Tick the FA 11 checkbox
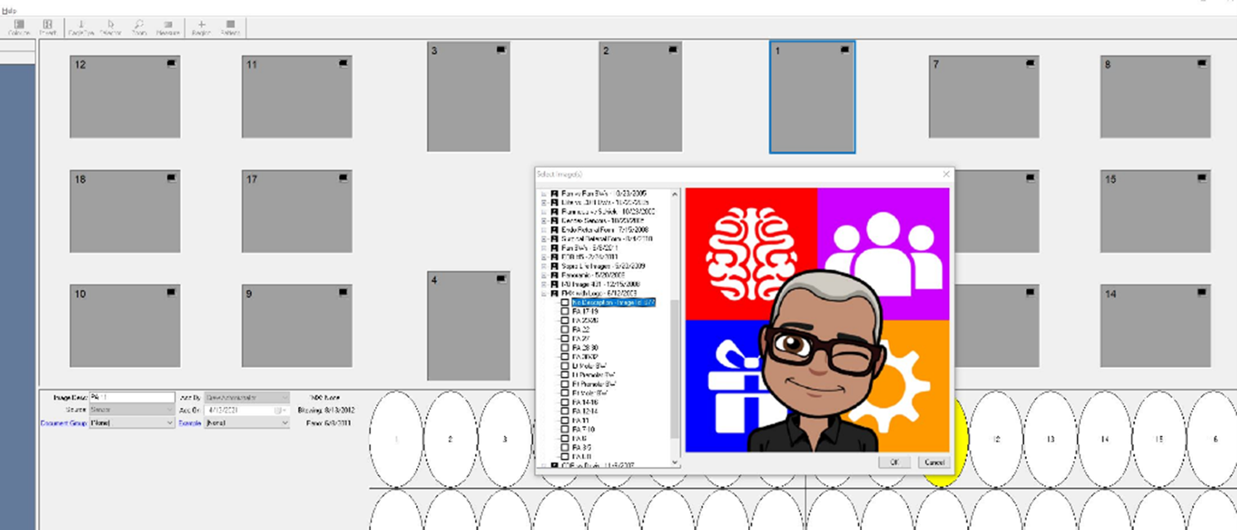The width and height of the screenshot is (1237, 530). point(565,420)
